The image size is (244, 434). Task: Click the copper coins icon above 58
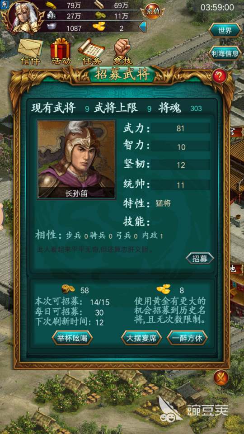(68, 289)
